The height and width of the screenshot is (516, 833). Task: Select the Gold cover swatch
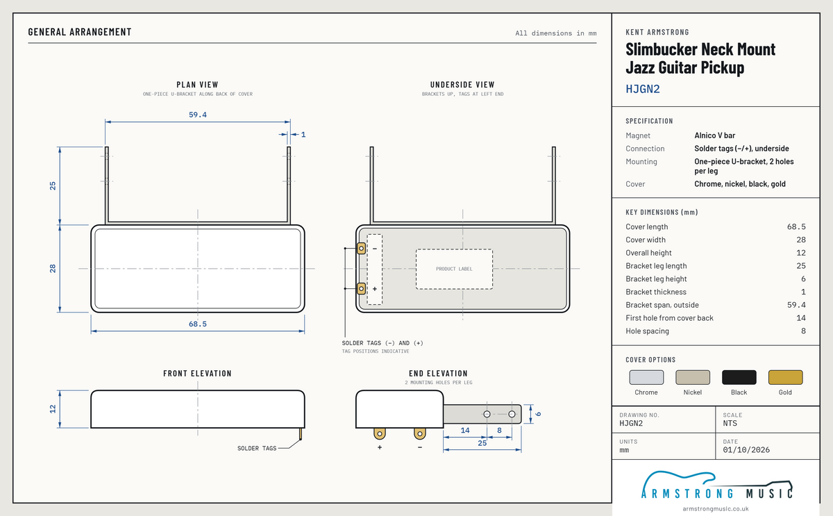[x=785, y=377]
